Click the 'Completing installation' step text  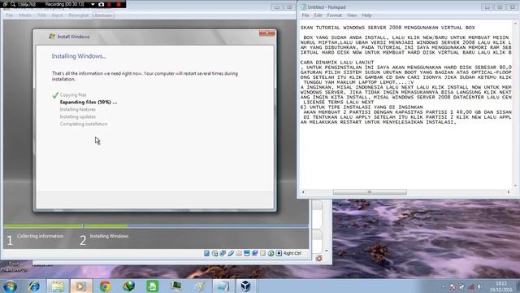84,124
